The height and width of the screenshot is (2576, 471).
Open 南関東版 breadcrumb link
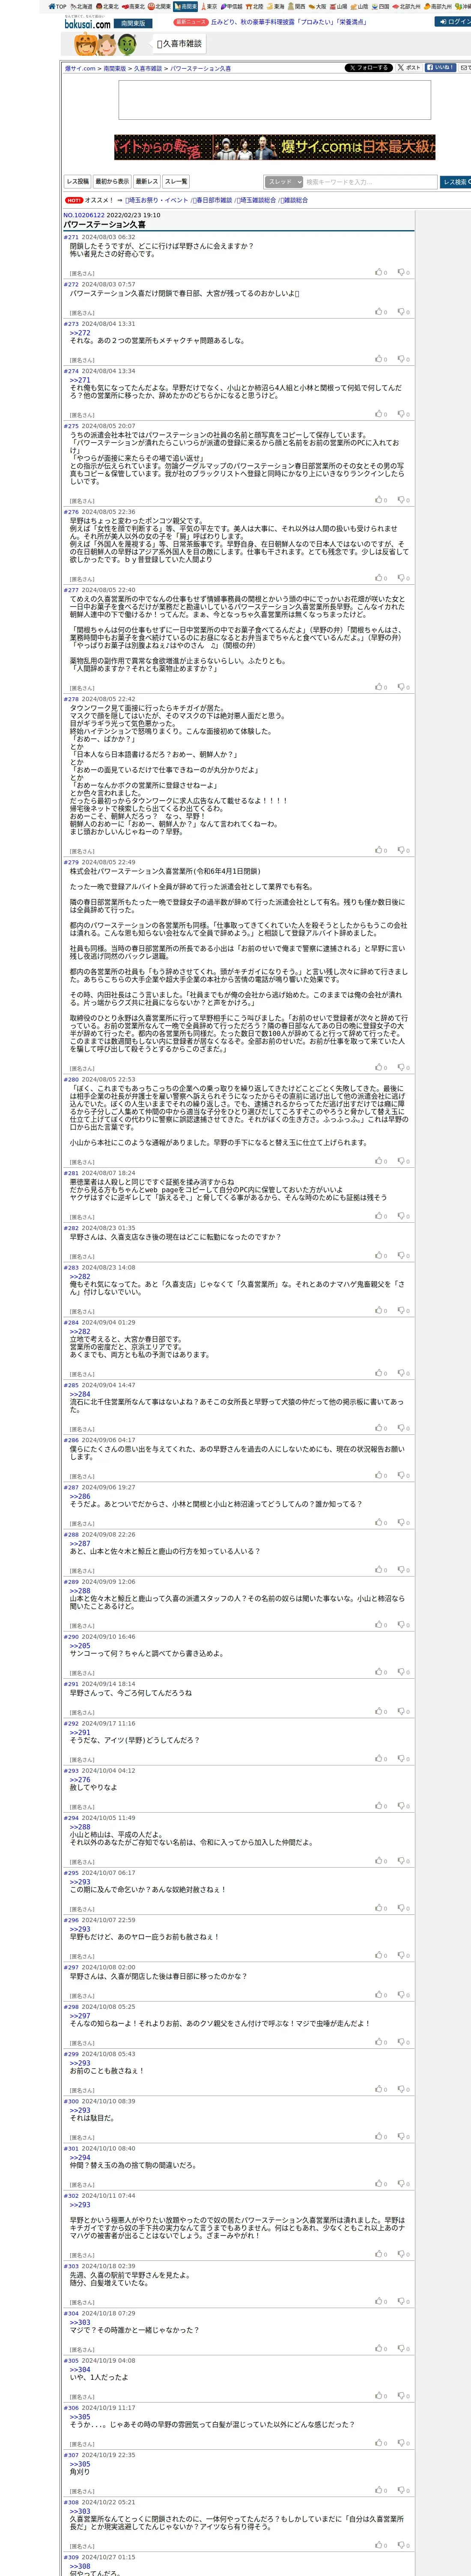(115, 69)
